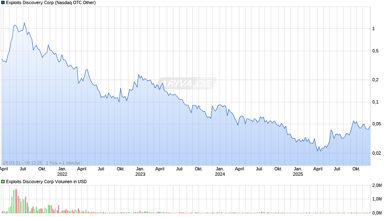Click the chart title 'Exploits Discovery Corp (Nasdaq OTC Other)'
This screenshot has height=217, width=388.
(51, 3)
